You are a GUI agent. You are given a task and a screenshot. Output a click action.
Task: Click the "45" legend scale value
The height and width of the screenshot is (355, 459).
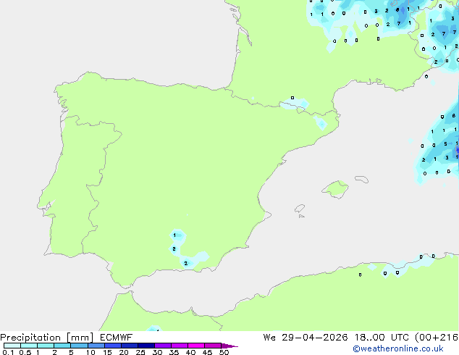coord(207,352)
